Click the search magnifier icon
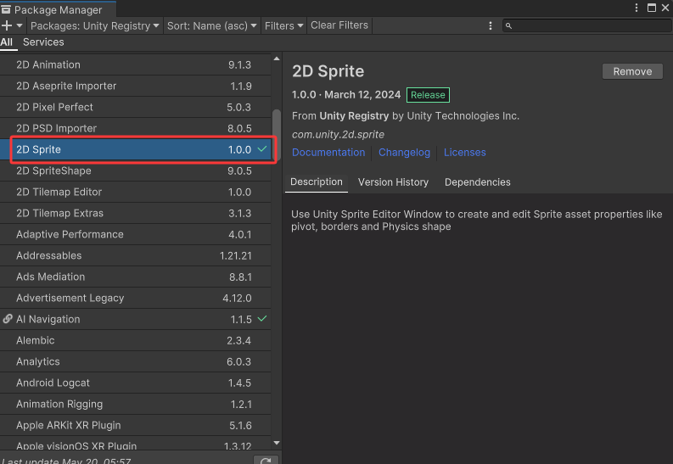The width and height of the screenshot is (673, 464). (508, 25)
